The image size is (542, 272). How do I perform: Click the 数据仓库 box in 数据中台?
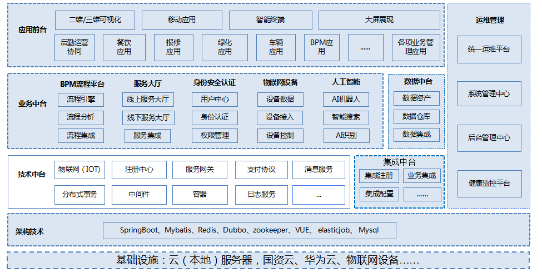416,117
